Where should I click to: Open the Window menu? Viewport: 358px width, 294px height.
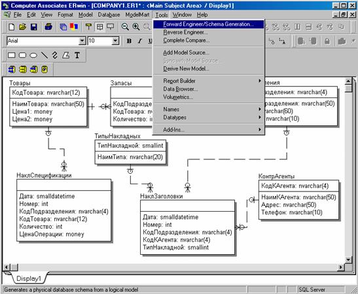pos(182,15)
